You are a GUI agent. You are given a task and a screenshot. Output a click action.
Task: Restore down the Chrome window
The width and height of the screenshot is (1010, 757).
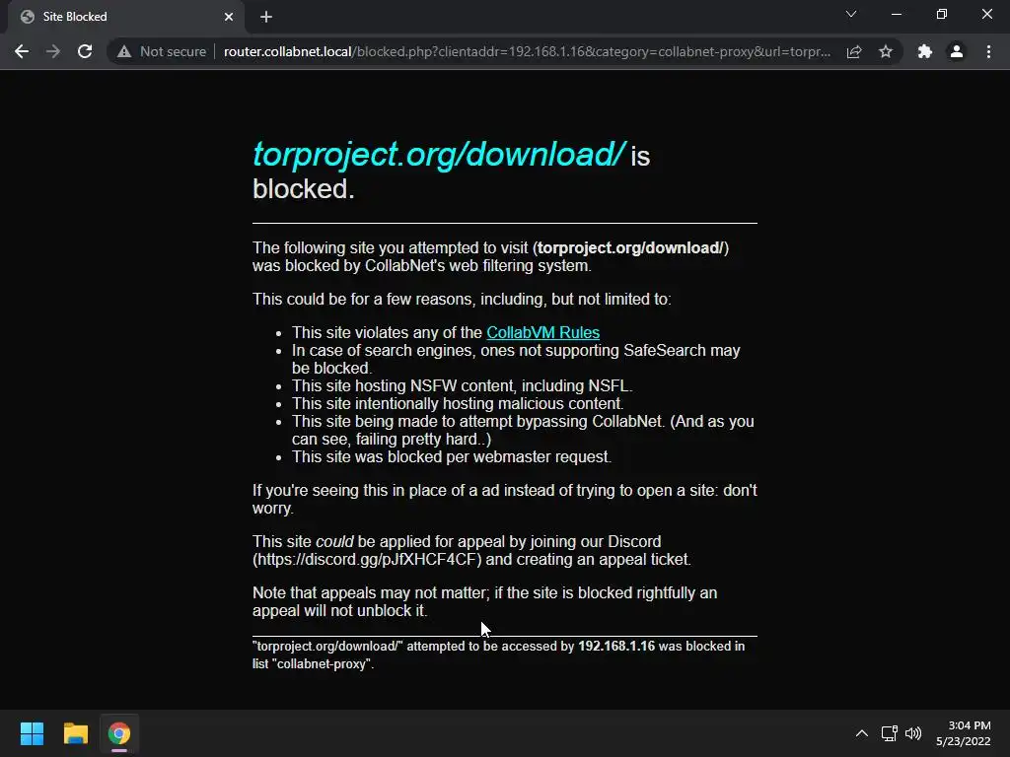coord(942,14)
